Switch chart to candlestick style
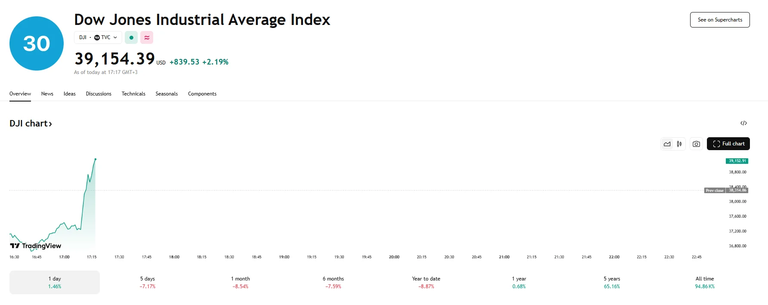The image size is (768, 305). [x=679, y=144]
